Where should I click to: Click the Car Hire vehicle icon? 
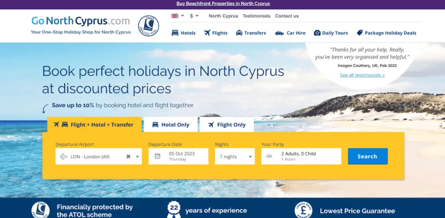279,33
